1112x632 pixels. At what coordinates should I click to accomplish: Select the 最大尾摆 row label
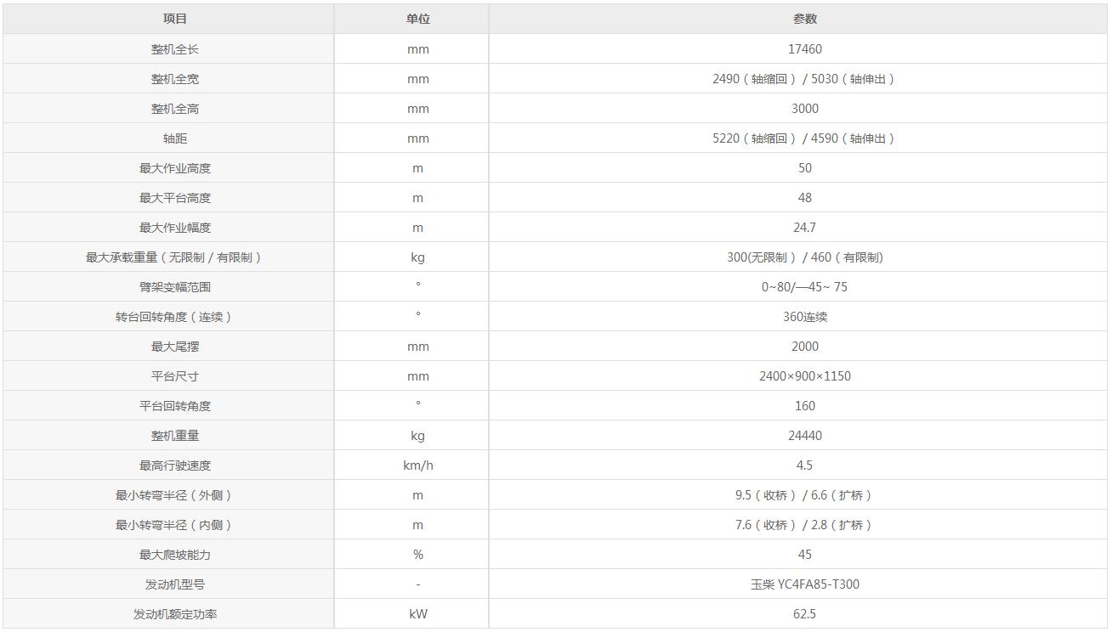(x=175, y=347)
